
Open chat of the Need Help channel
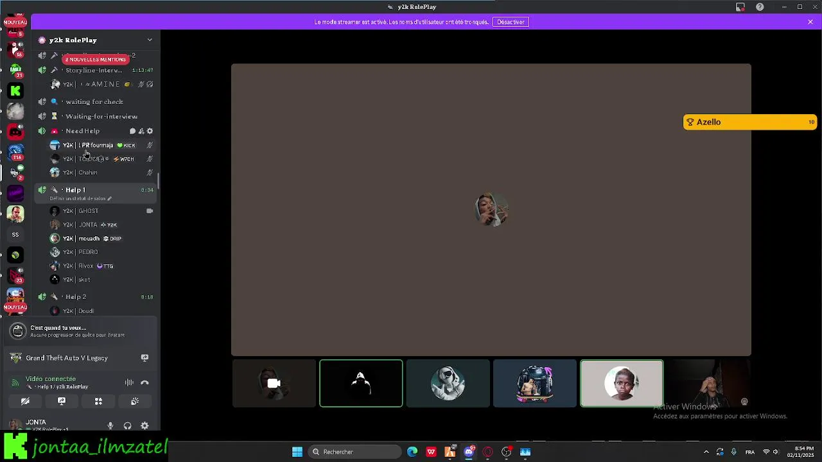(132, 131)
